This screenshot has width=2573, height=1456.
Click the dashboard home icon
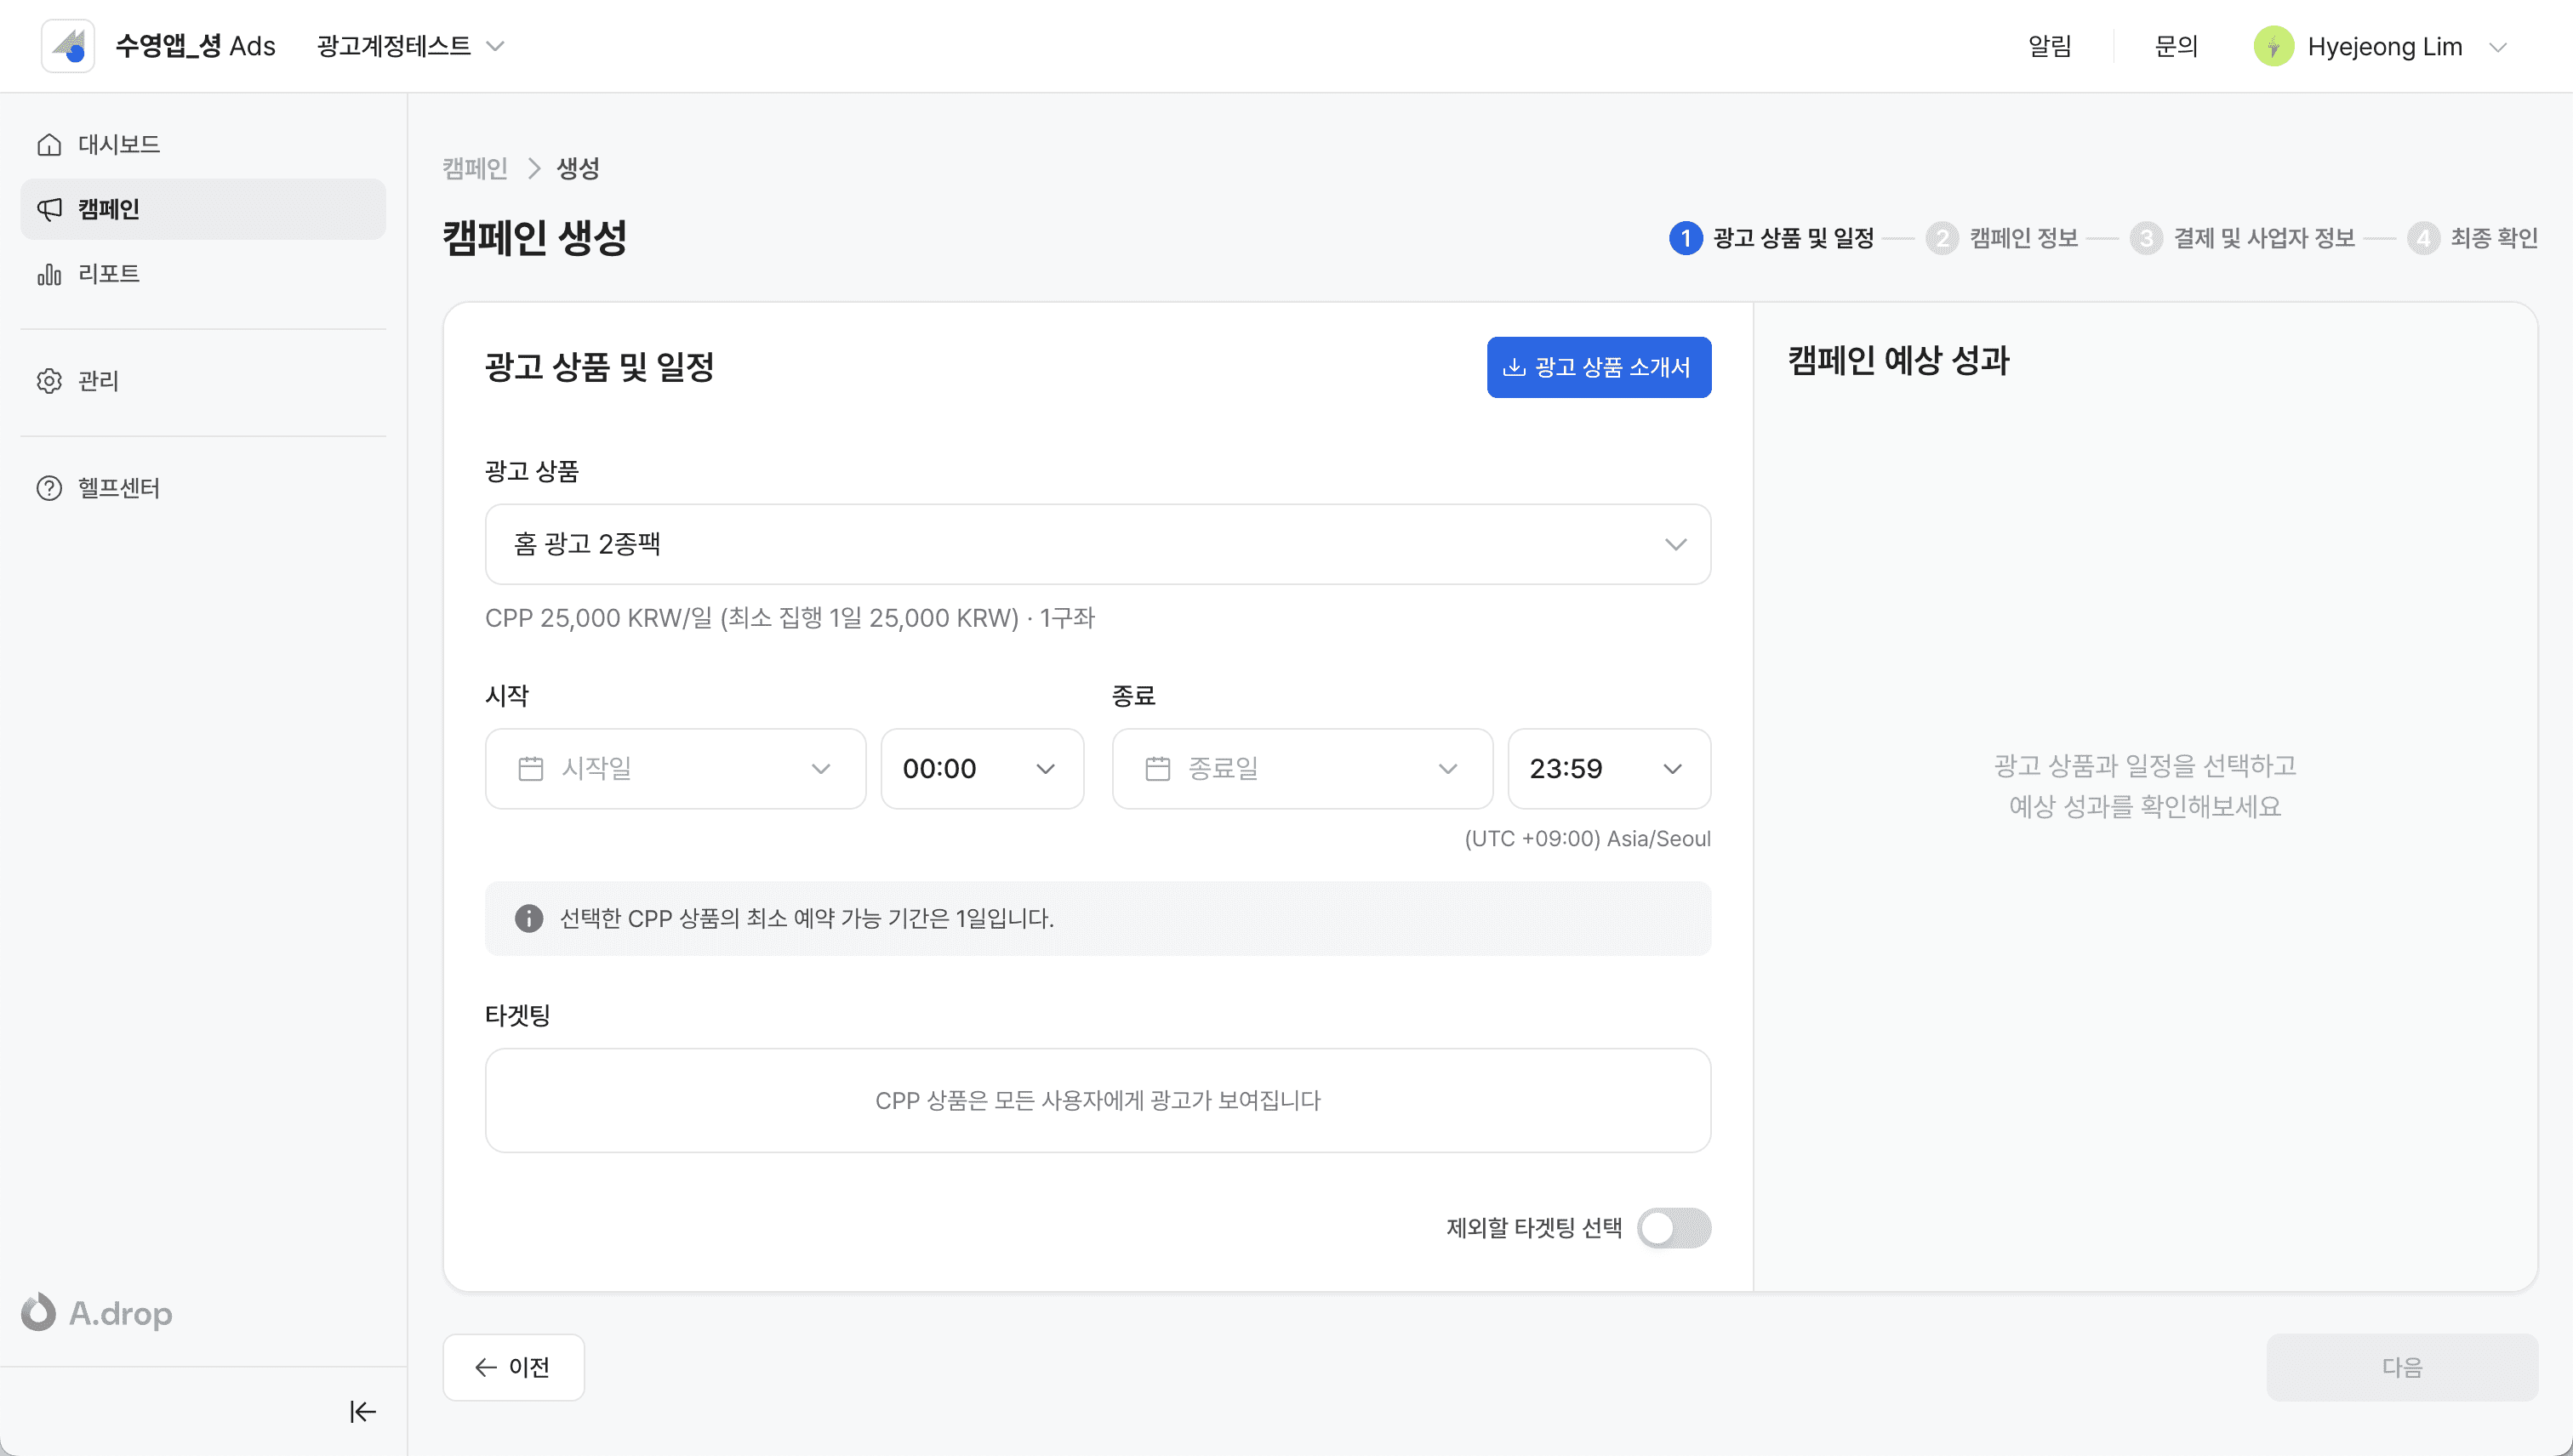coord(49,144)
